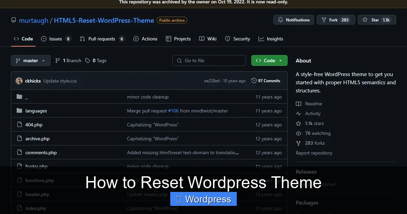Open the Update style.css commit message
The height and width of the screenshot is (214, 407).
(x=60, y=81)
